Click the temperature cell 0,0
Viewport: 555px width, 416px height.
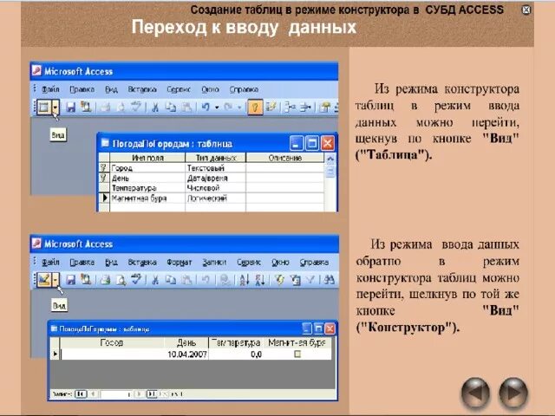coord(236,354)
